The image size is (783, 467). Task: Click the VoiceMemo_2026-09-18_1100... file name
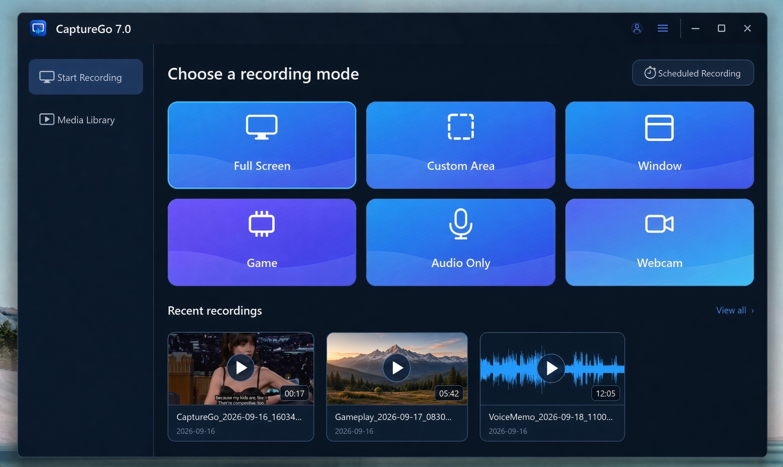(x=551, y=417)
